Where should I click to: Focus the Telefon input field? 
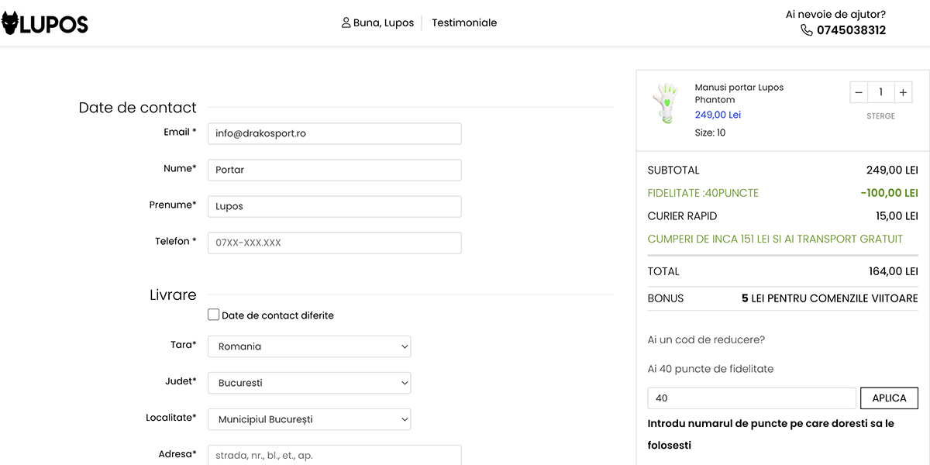[334, 243]
